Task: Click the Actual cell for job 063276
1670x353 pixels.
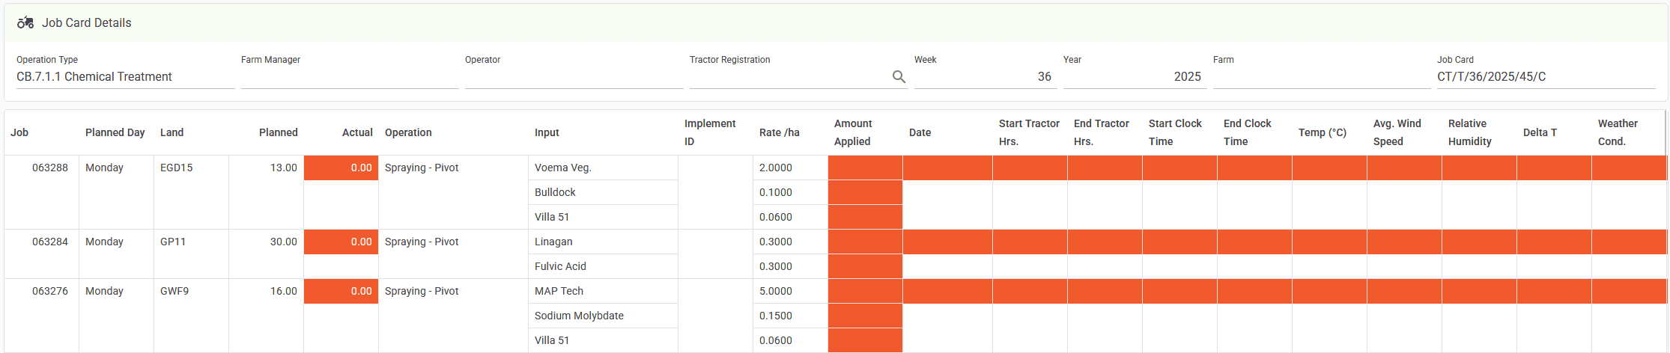Action: 341,291
